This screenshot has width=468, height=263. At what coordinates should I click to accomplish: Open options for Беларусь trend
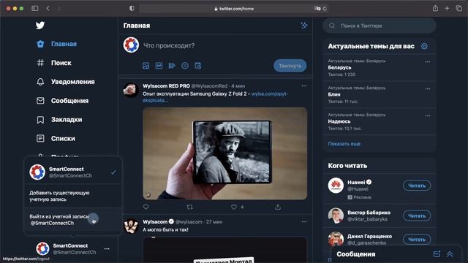click(x=427, y=61)
